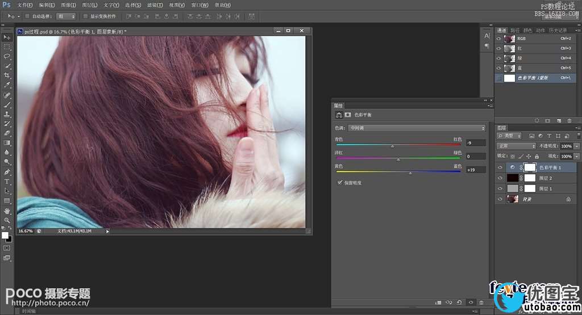Select the Horizontal Type tool

[7, 182]
